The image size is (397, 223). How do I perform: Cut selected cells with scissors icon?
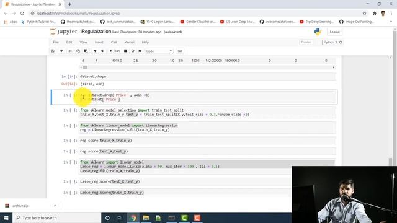[x=70, y=51]
